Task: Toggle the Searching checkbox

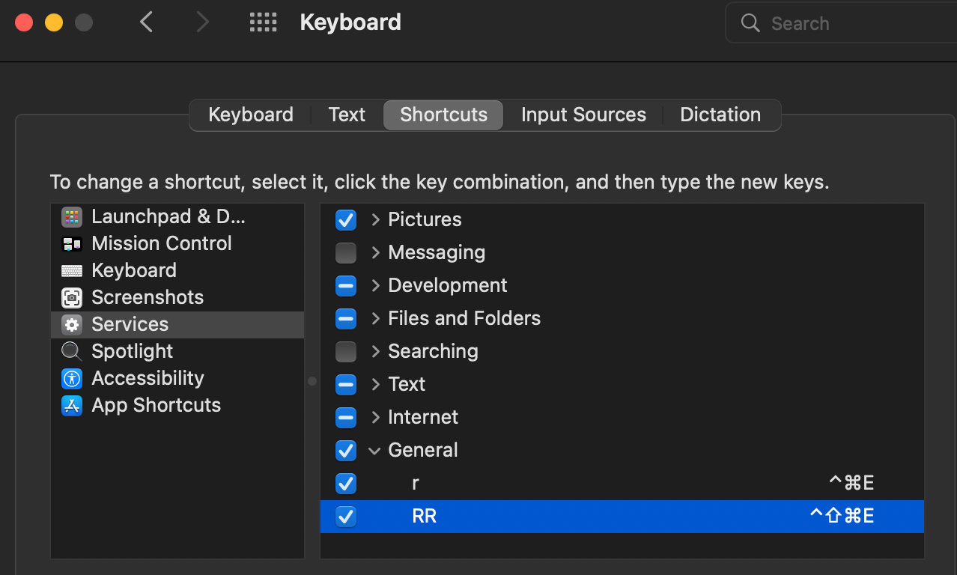Action: point(346,351)
